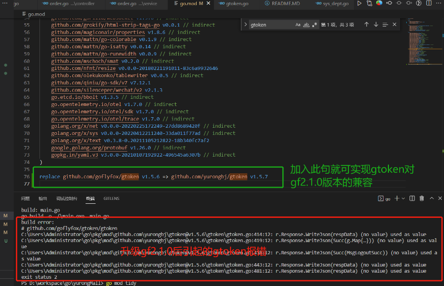Switch to order.go service tab
The height and width of the screenshot is (286, 444).
133,4
